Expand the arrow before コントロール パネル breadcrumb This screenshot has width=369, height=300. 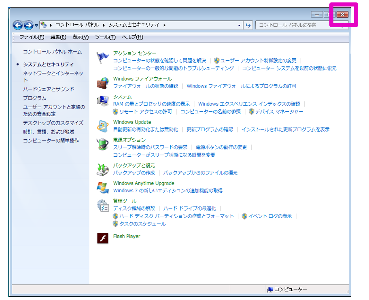coord(51,25)
